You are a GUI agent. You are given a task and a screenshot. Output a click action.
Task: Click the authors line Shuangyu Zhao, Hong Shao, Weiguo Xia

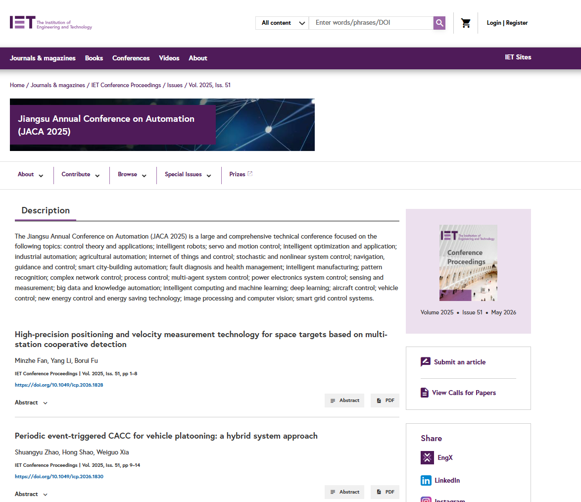point(72,452)
